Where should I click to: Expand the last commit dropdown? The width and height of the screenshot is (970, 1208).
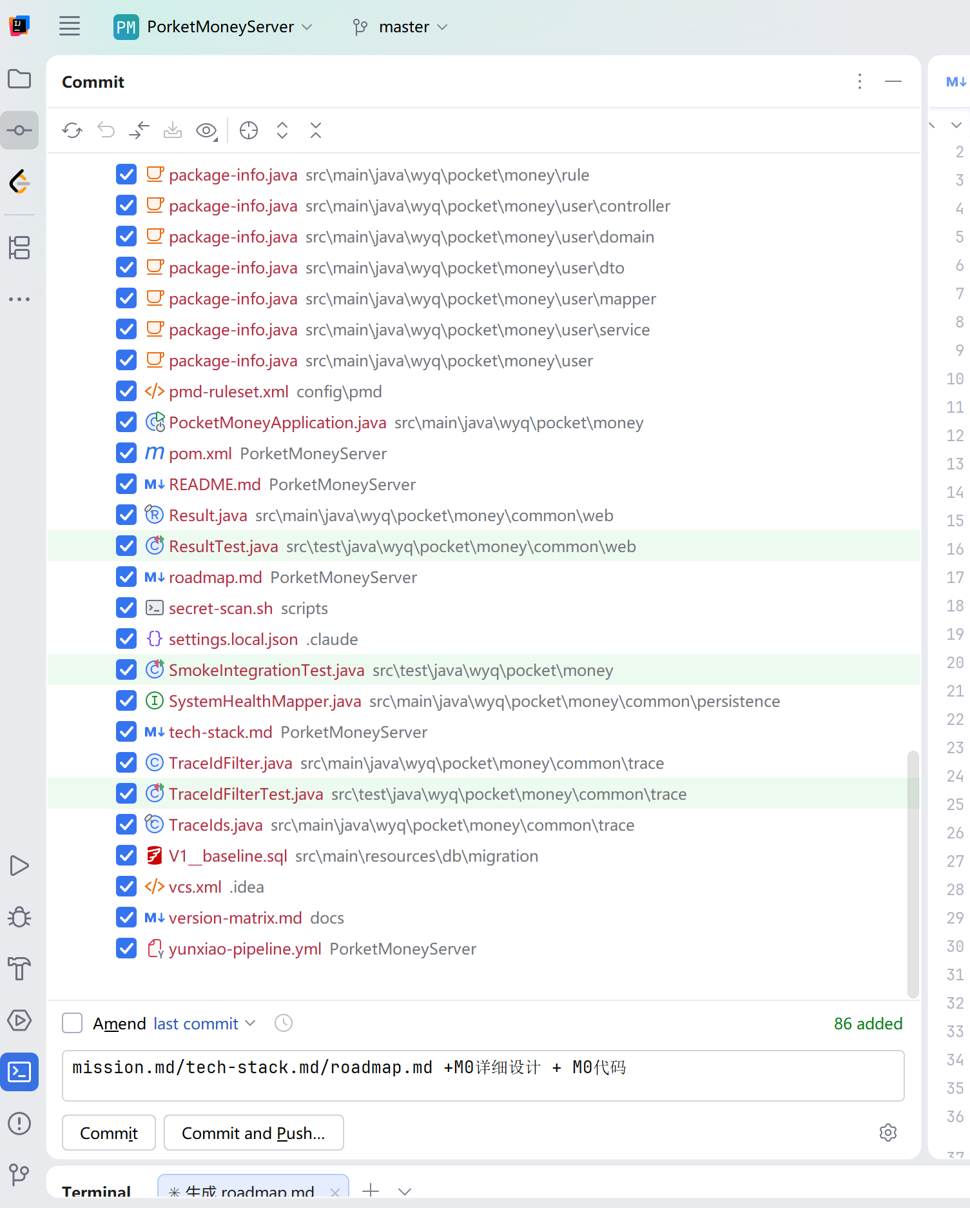(204, 1024)
